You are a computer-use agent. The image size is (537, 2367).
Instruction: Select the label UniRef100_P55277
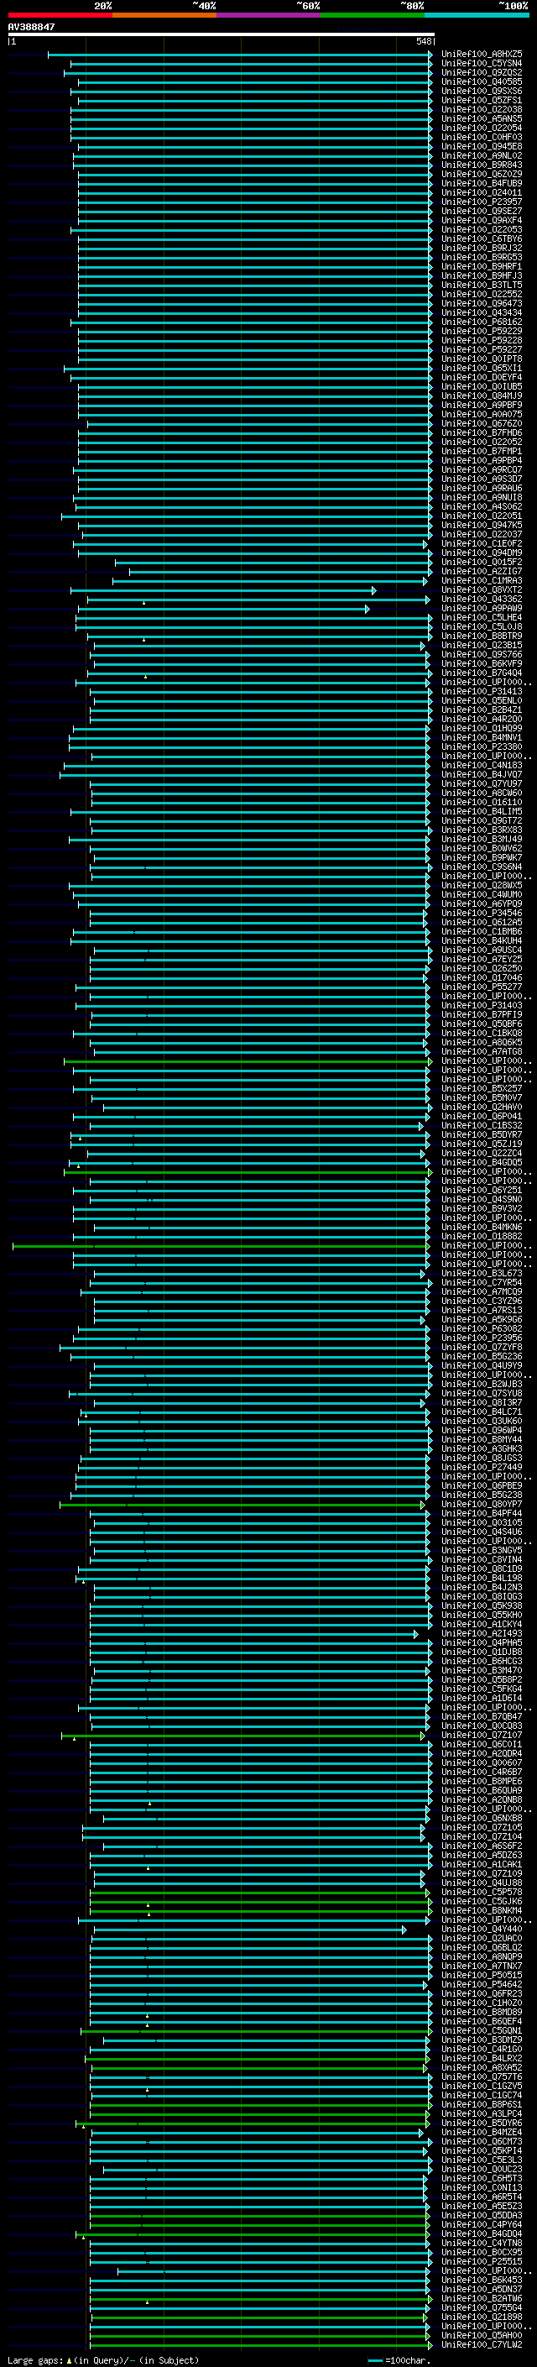(482, 987)
